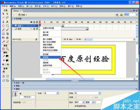Click the Insert Layer icon below layers

[14, 39]
